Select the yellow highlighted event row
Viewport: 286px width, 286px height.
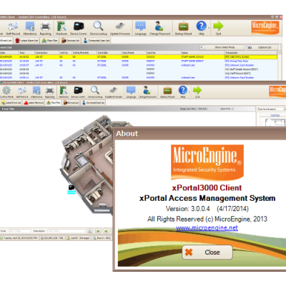pyautogui.click(x=139, y=57)
